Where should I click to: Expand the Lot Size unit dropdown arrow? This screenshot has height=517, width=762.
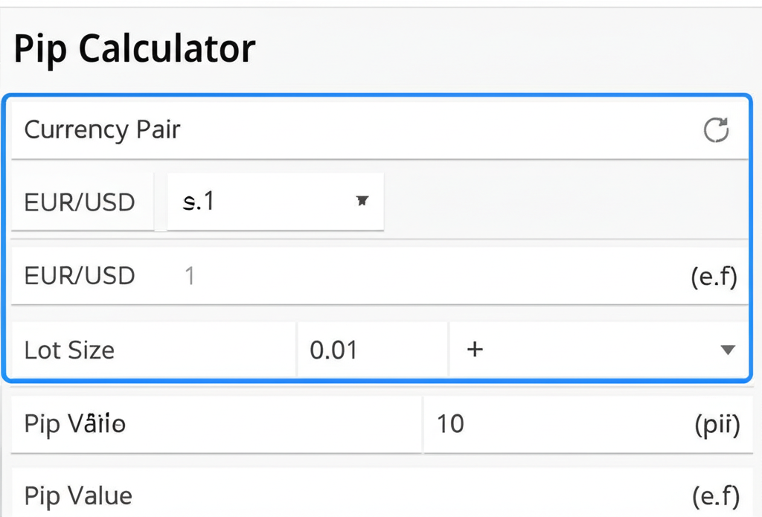(x=729, y=350)
